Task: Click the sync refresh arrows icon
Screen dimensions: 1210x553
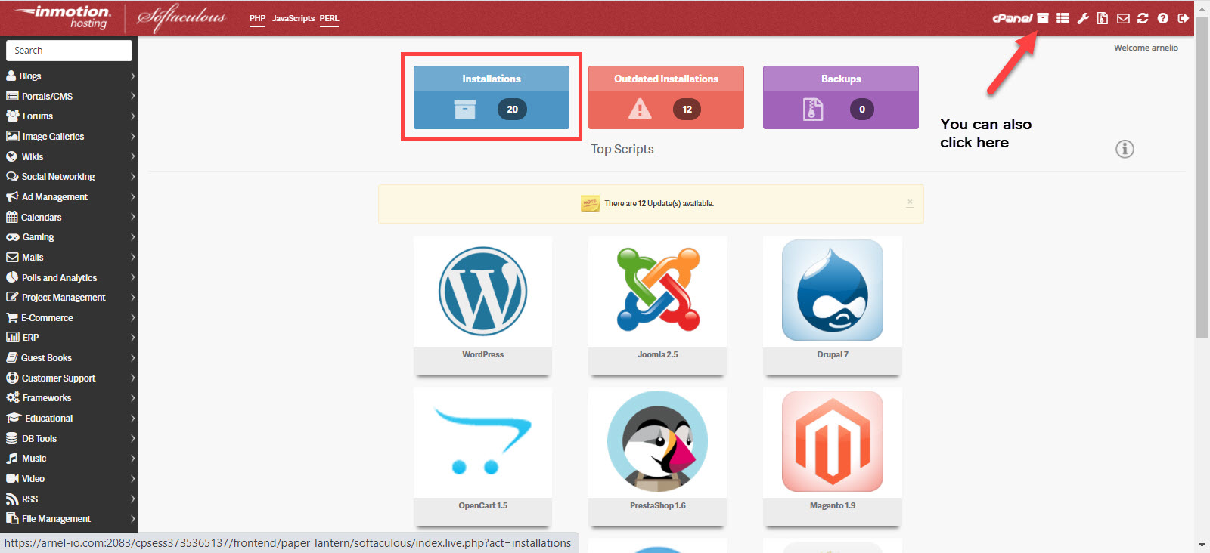Action: [1143, 18]
